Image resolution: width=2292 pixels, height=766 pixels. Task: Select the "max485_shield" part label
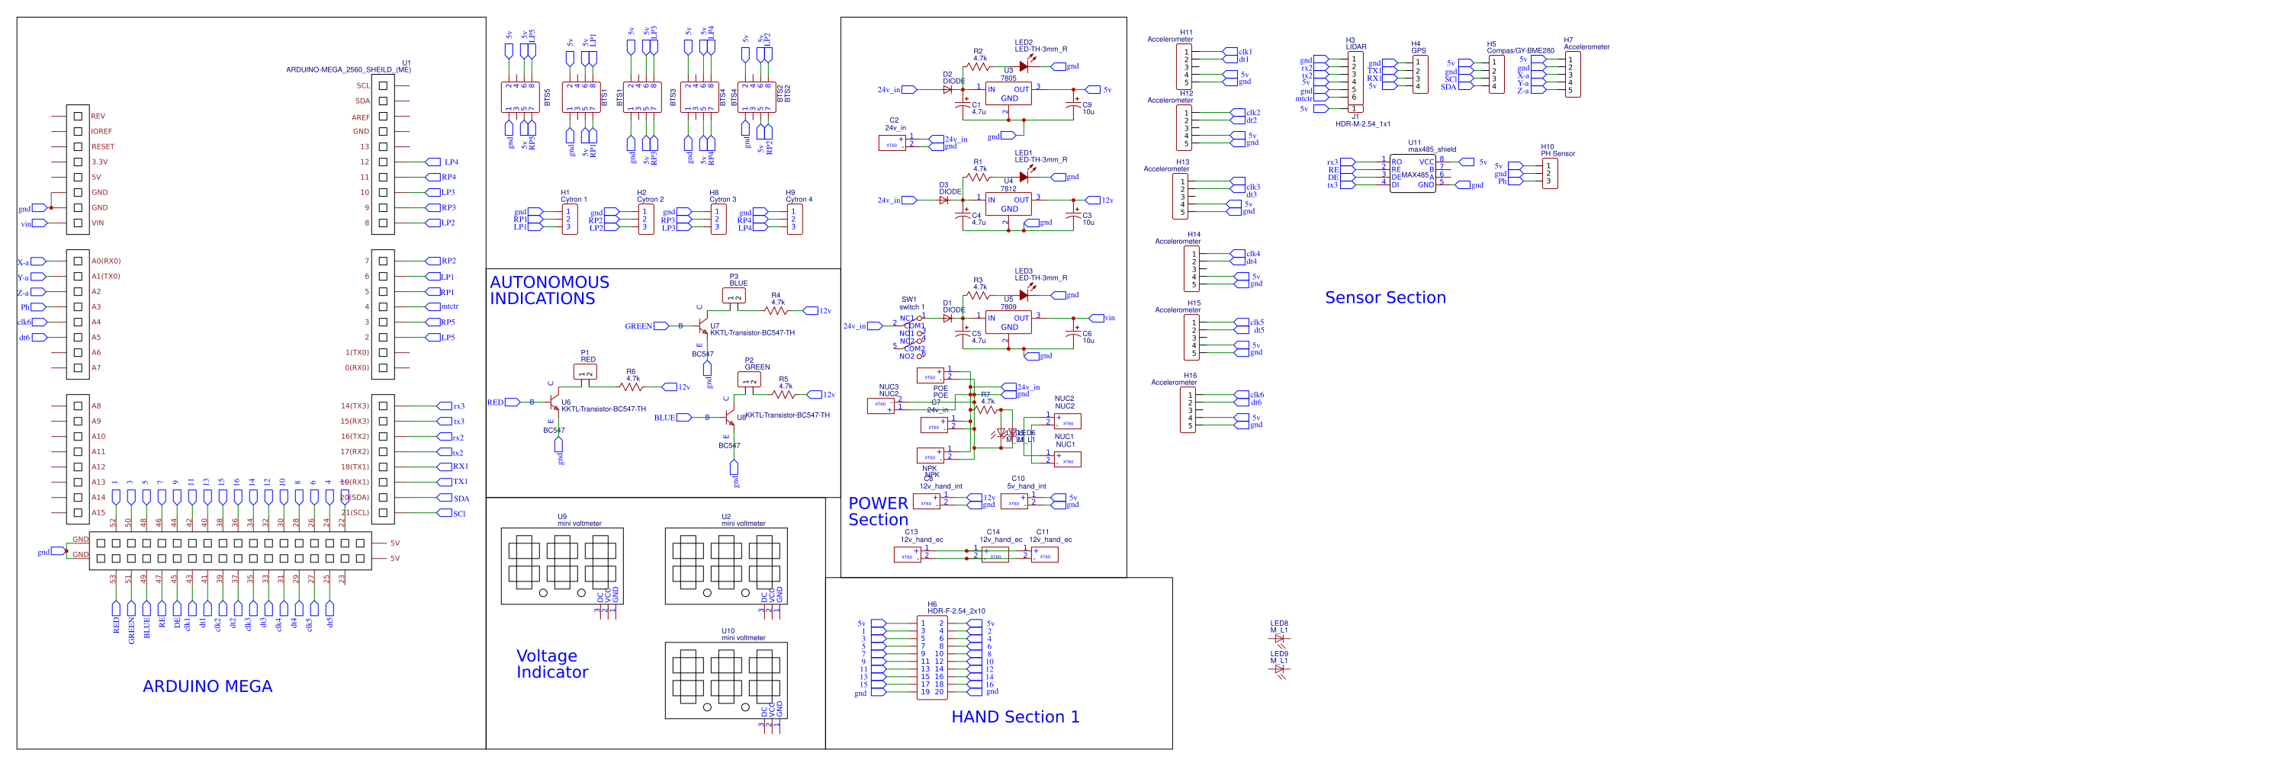point(1432,149)
